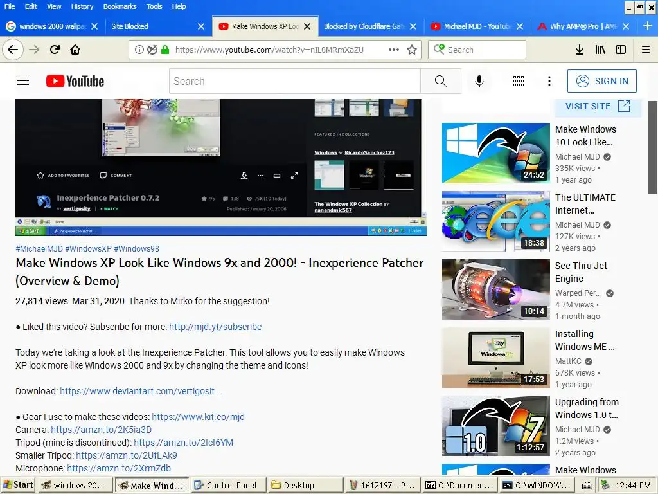Open the Firefox hamburger menu
This screenshot has width=658, height=494.
646,50
